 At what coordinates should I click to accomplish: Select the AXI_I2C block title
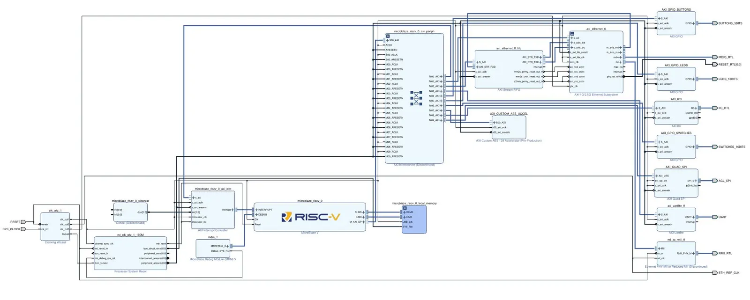(x=676, y=99)
